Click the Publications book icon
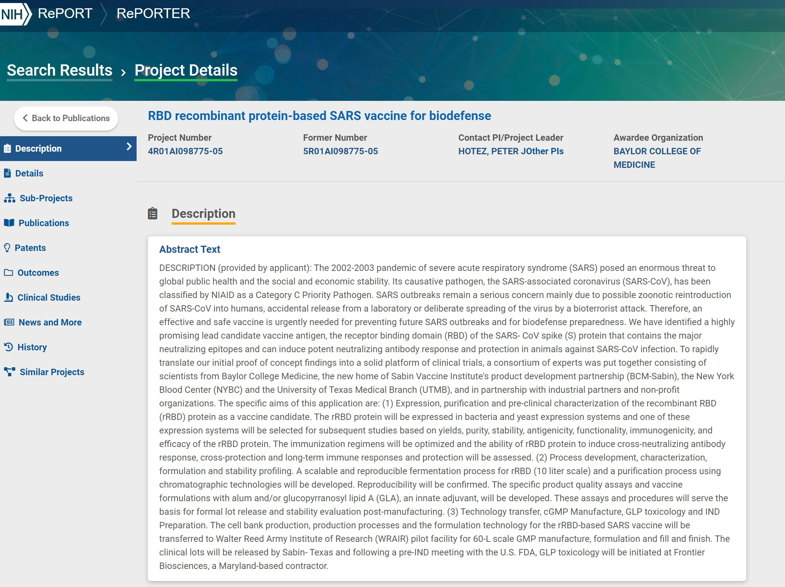 [x=9, y=223]
